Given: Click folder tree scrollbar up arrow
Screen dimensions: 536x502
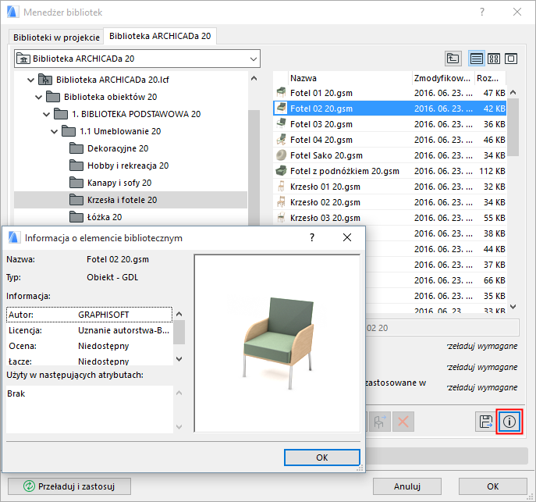Looking at the screenshot, I should [x=254, y=78].
